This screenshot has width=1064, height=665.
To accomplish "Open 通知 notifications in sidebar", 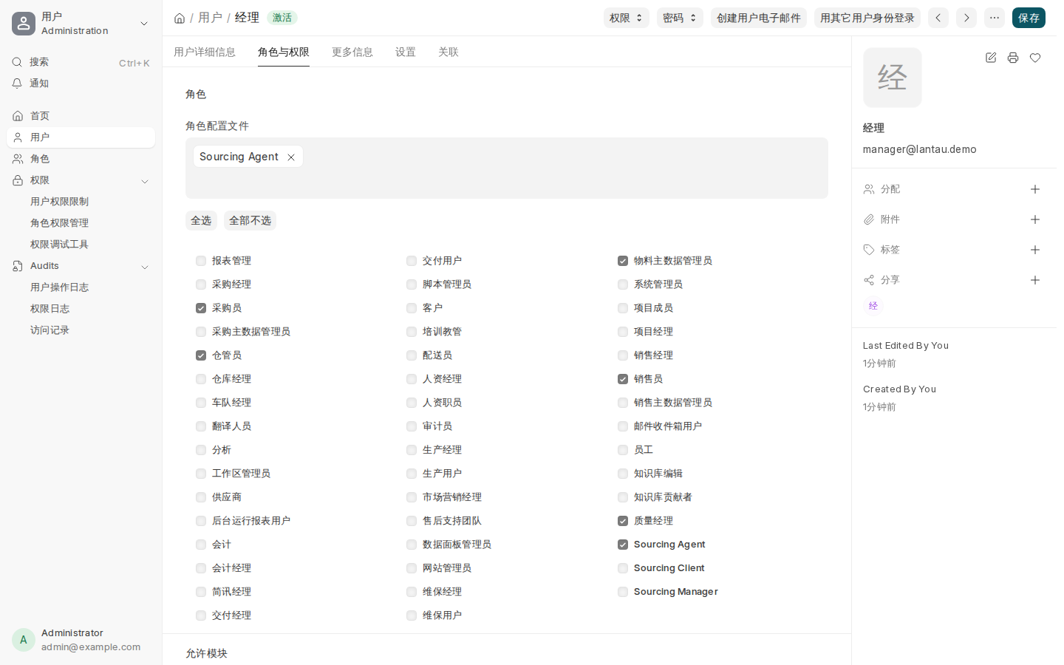I will [81, 83].
